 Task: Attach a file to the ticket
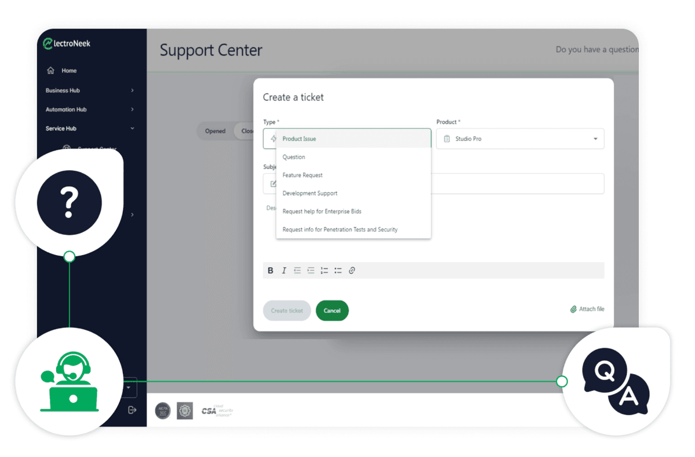(x=587, y=309)
